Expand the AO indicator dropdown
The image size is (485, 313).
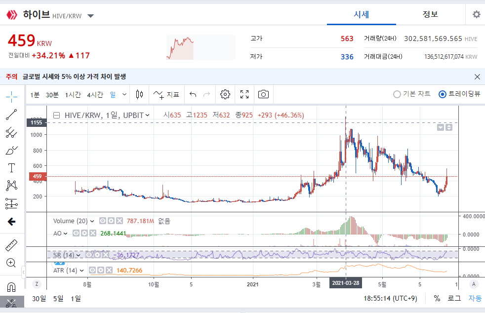(x=66, y=234)
